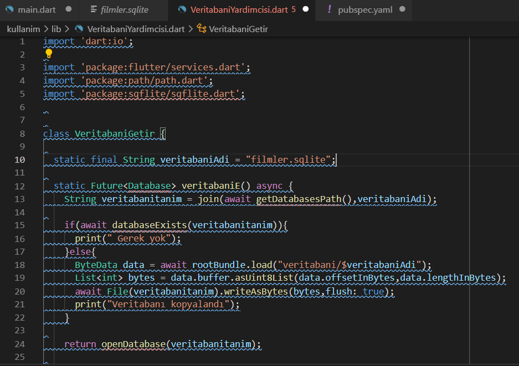Image resolution: width=519 pixels, height=366 pixels.
Task: Click the Dart icon on main.dart tab
Action: (9, 9)
